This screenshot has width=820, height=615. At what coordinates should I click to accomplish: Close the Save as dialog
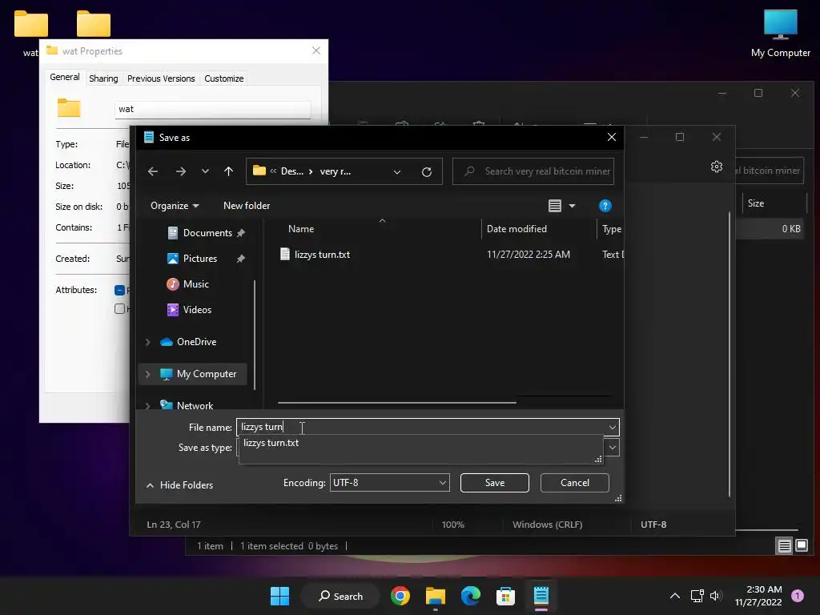[x=611, y=137]
